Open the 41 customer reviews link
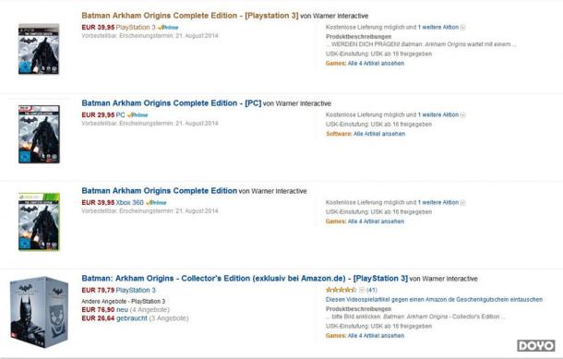This screenshot has width=563, height=359. [x=372, y=290]
